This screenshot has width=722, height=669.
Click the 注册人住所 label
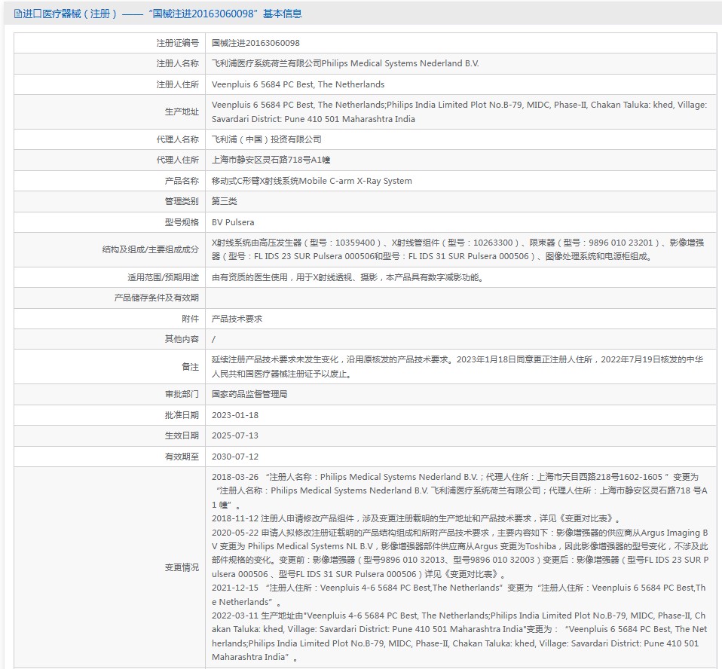click(x=177, y=84)
